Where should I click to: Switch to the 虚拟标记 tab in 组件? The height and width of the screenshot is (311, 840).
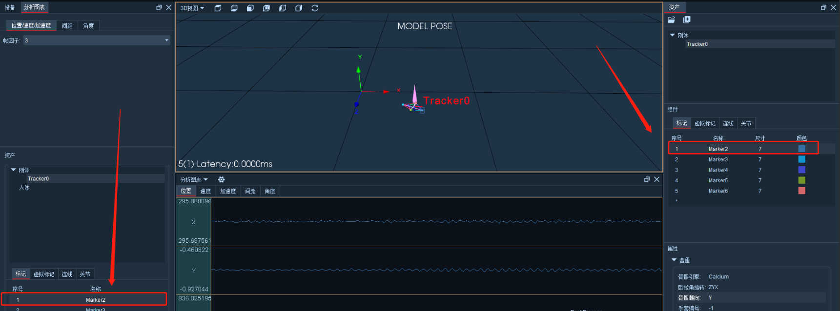(705, 123)
